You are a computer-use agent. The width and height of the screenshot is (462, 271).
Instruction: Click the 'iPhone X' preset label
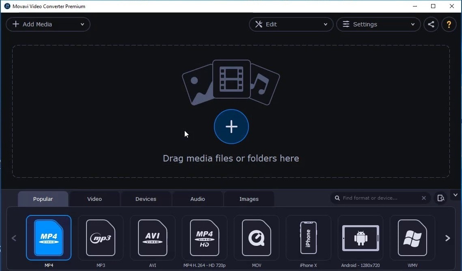tap(308, 265)
